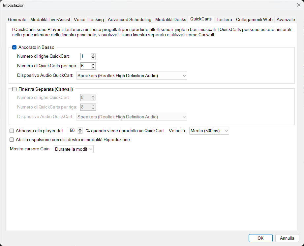Open the Modalità Live-Assist tab
The width and height of the screenshot is (304, 246).
point(50,19)
